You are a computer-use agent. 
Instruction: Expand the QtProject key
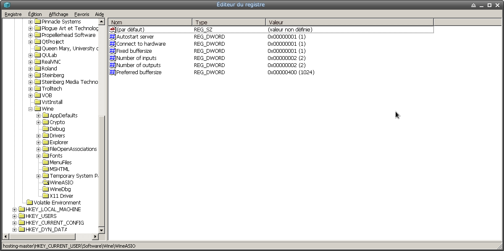click(31, 42)
